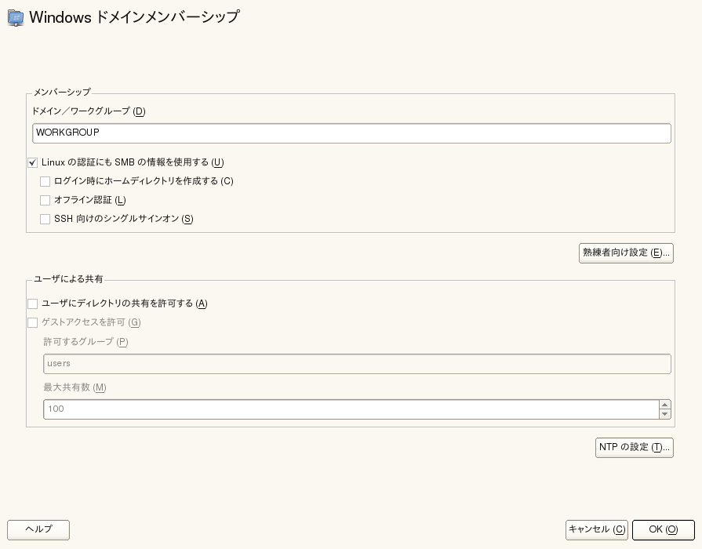Confirm with the OK button
This screenshot has height=549, width=702.
[663, 529]
